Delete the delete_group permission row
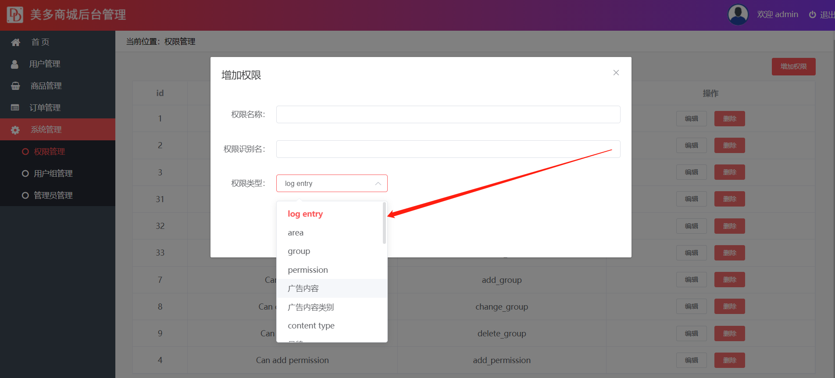 [x=730, y=334]
